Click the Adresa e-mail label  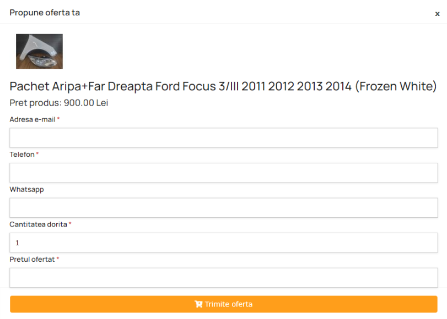coord(33,119)
